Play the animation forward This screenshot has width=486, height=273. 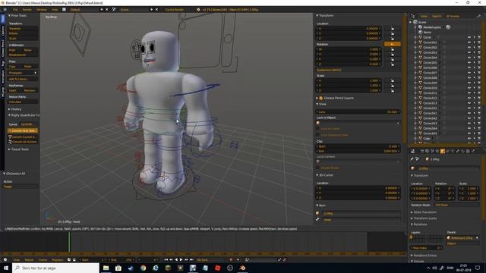coord(181,259)
